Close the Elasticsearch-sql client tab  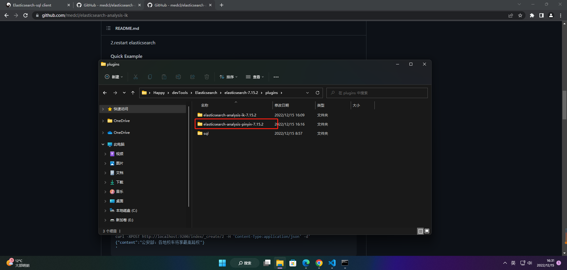click(69, 5)
